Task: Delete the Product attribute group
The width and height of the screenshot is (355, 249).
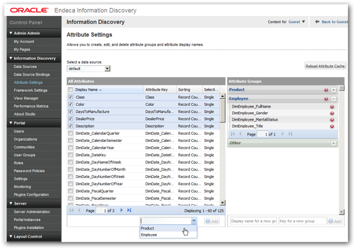Action: 326,90
